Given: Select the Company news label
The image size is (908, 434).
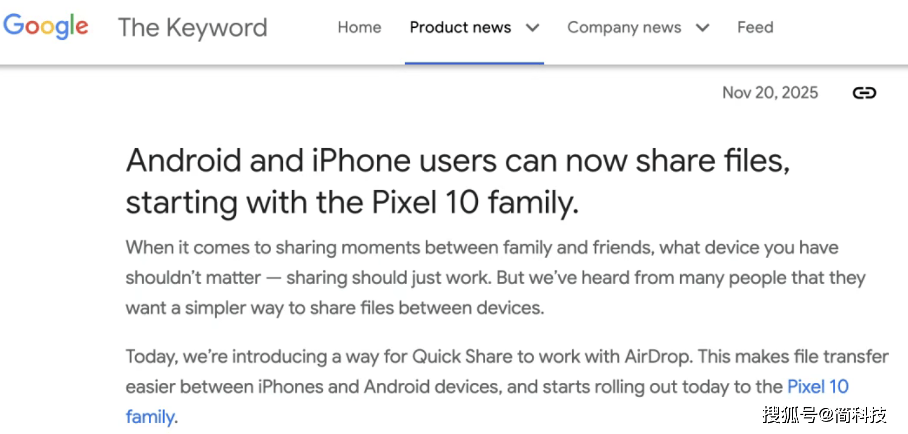Looking at the screenshot, I should click(x=624, y=27).
